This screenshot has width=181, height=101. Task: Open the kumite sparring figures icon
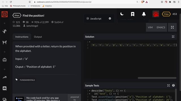pyautogui.click(x=5, y=42)
